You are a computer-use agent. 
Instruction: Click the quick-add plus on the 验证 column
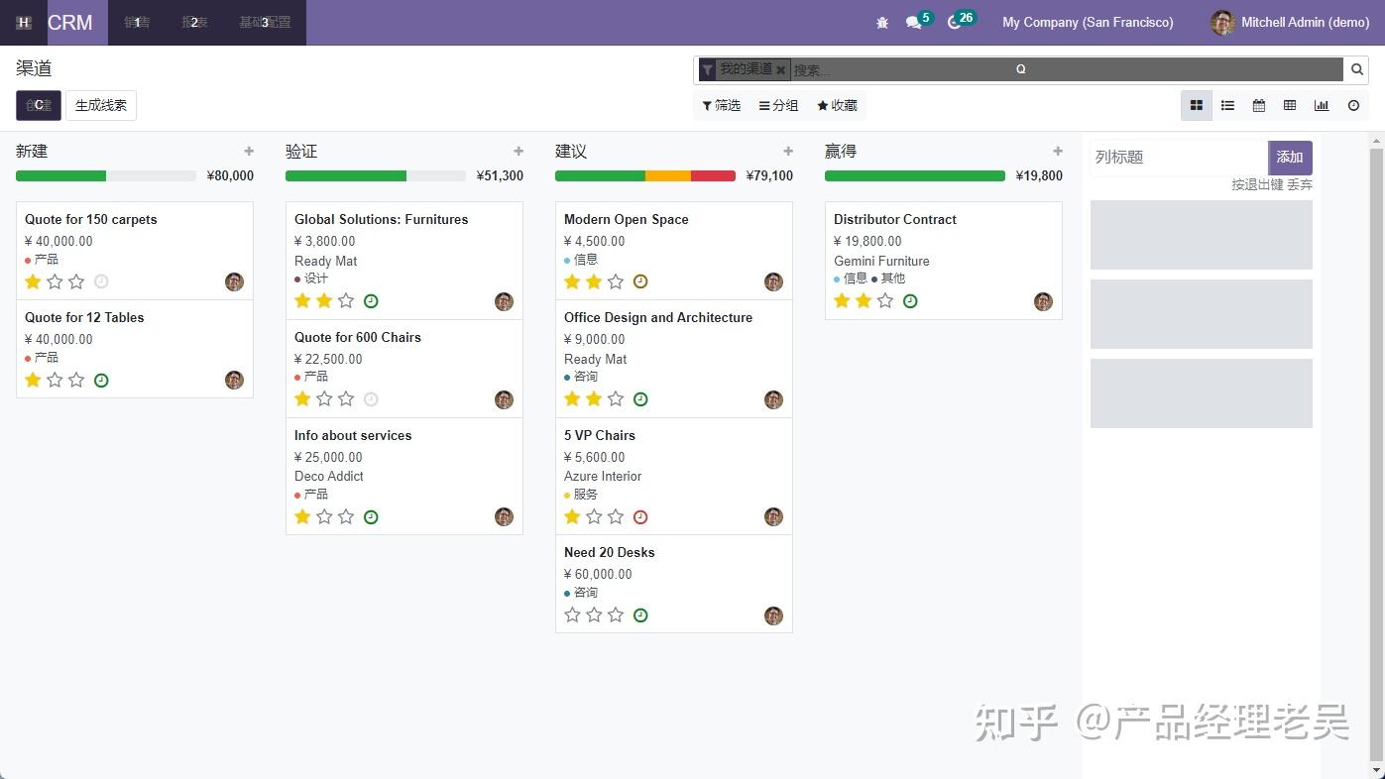pyautogui.click(x=518, y=151)
